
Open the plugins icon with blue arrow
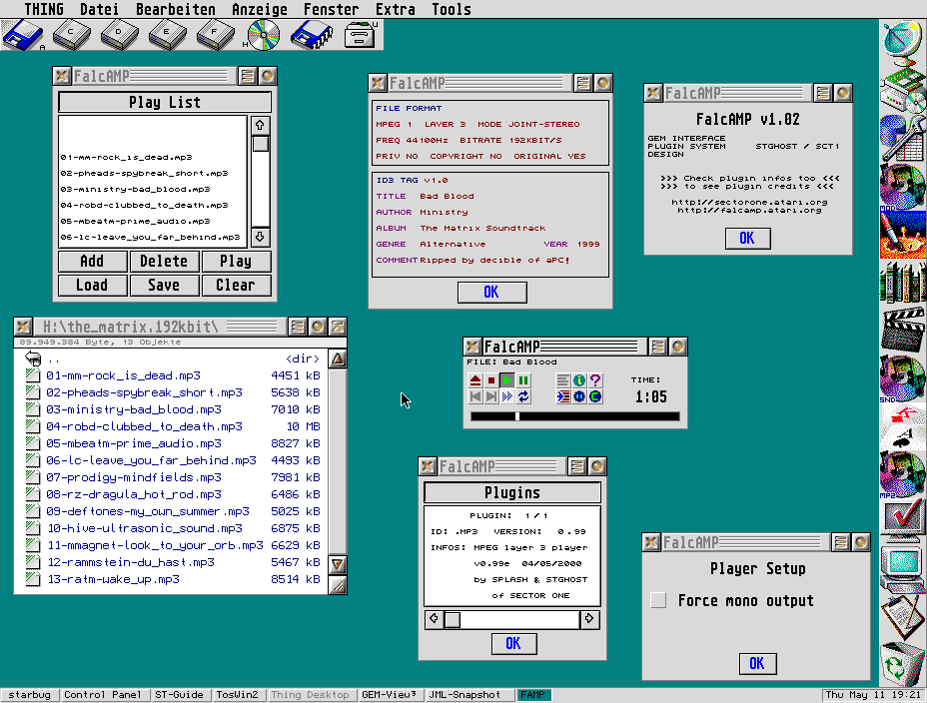click(x=562, y=396)
